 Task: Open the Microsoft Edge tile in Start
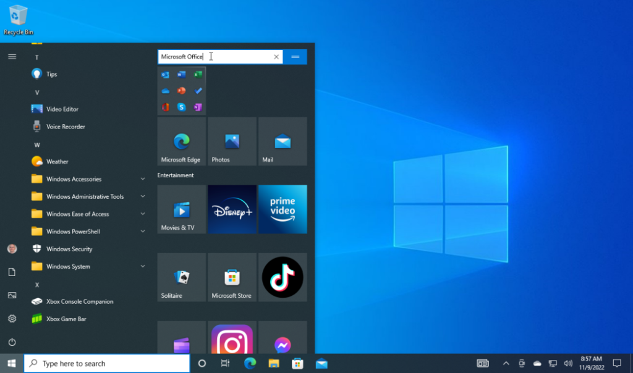coord(182,141)
